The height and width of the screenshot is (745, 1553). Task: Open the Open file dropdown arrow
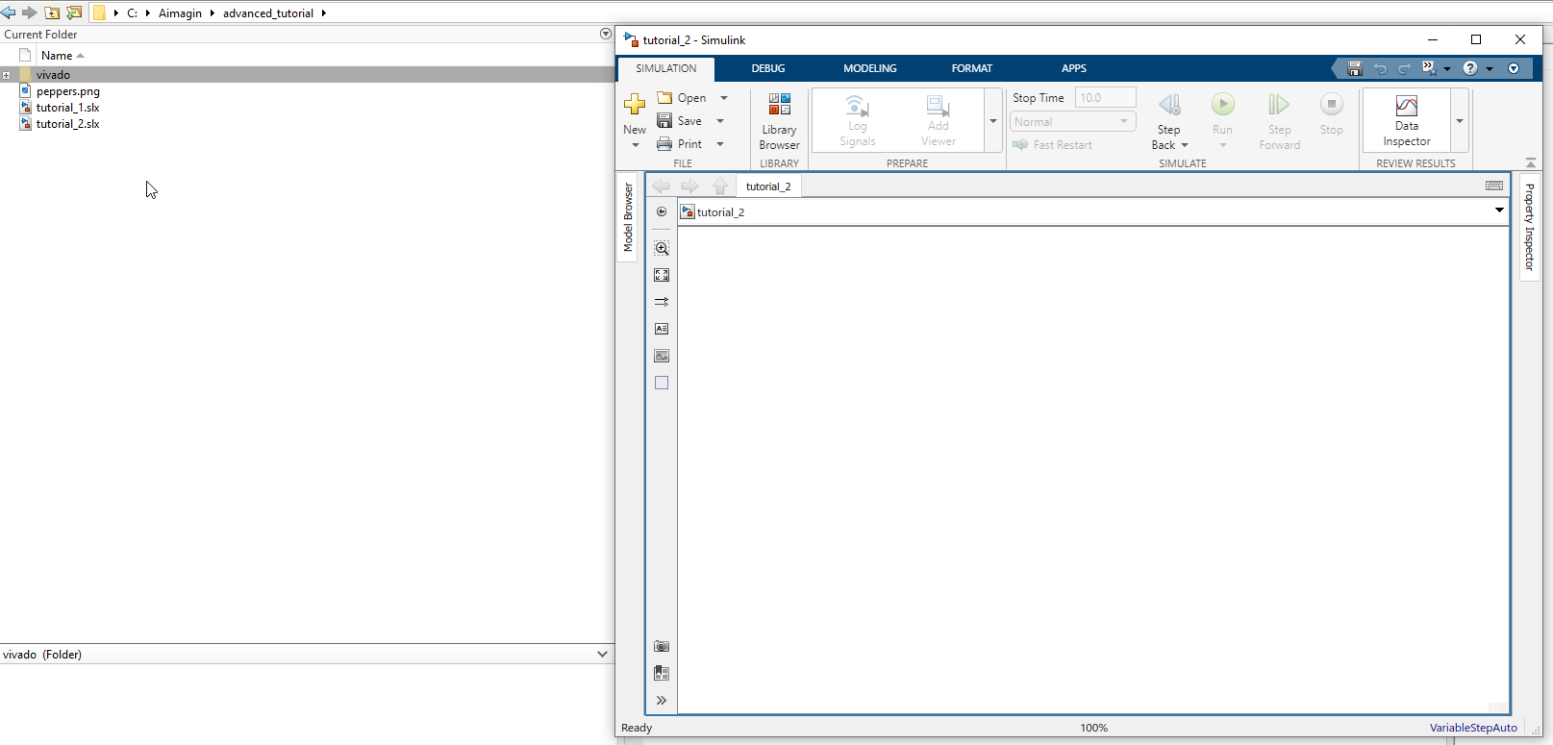(x=724, y=98)
